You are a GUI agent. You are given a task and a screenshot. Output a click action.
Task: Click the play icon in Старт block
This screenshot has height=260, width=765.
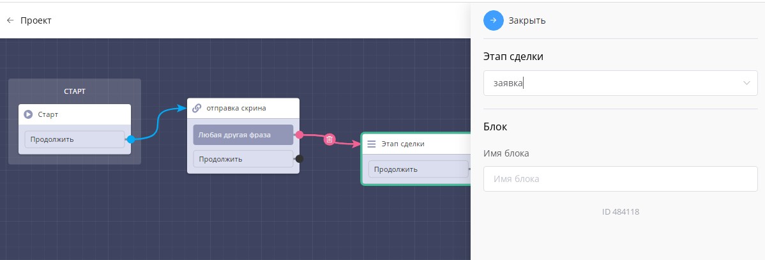click(x=28, y=114)
